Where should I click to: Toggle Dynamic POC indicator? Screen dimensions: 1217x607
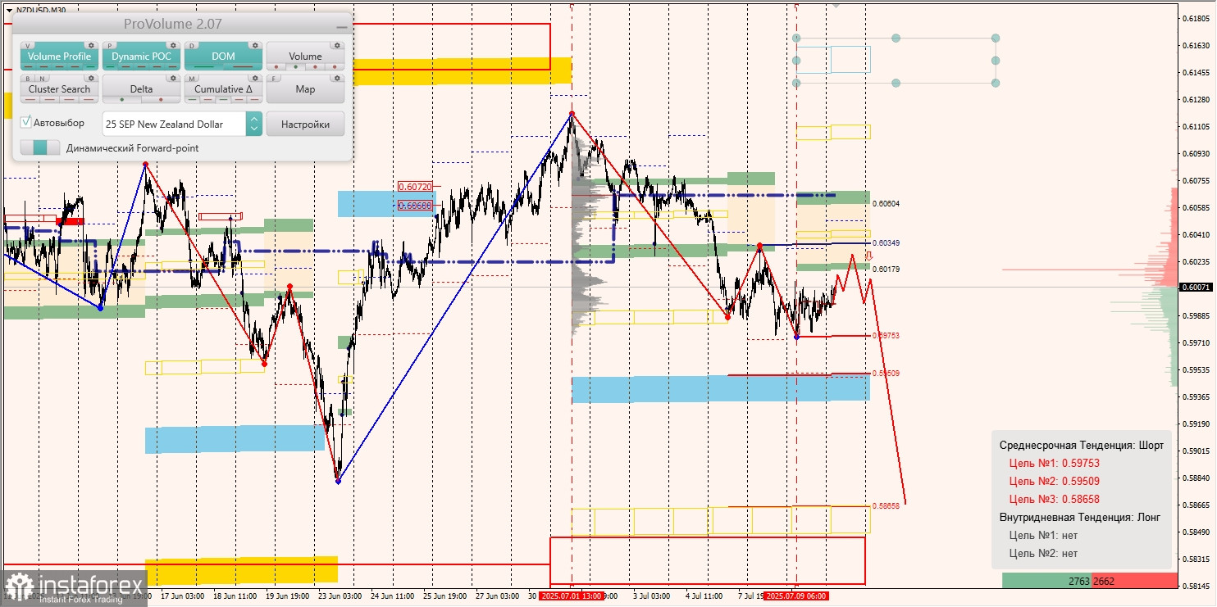click(x=141, y=56)
